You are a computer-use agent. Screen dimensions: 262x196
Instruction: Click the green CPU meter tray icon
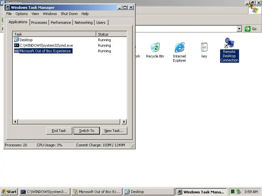pyautogui.click(x=233, y=192)
